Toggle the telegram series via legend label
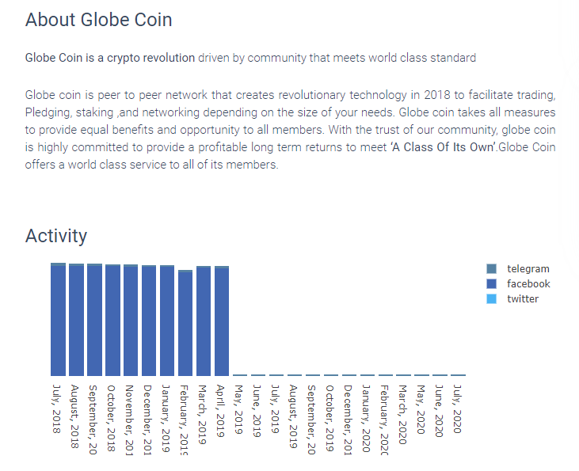Viewport: 579px width, 471px height. point(528,269)
